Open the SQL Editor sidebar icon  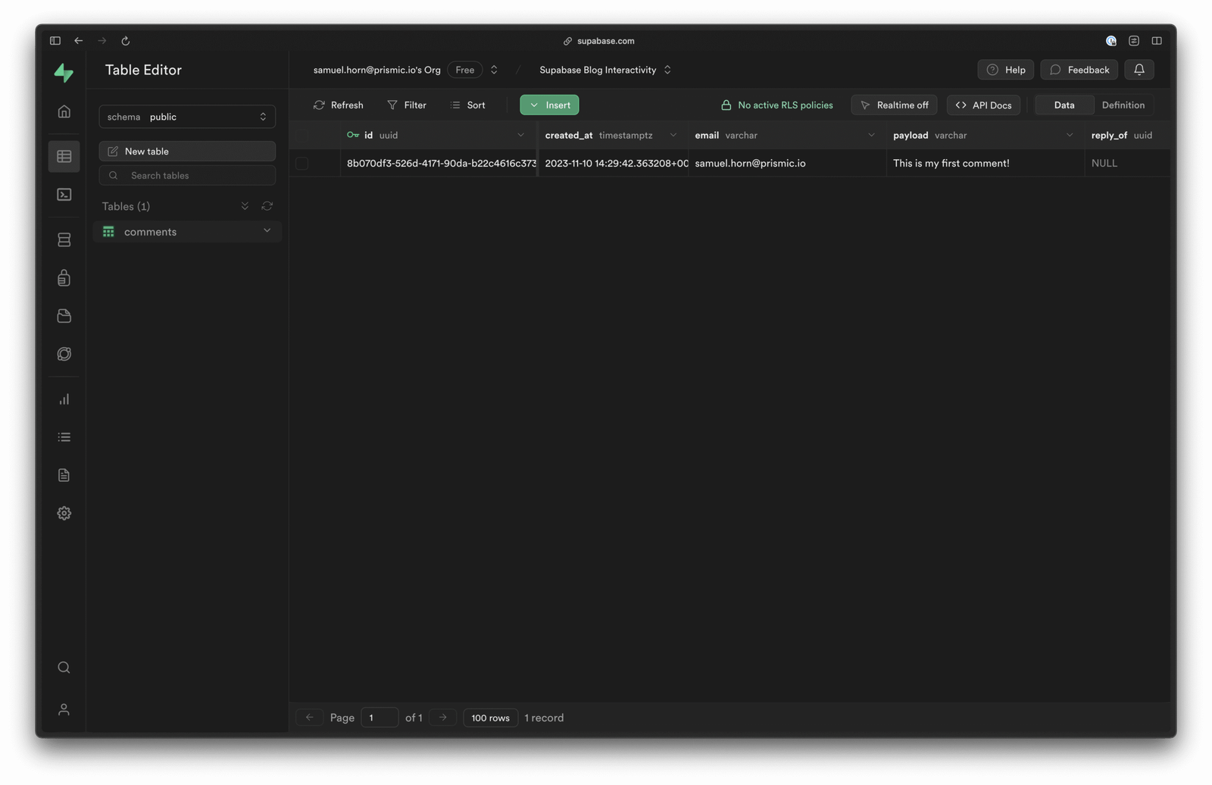pos(64,195)
